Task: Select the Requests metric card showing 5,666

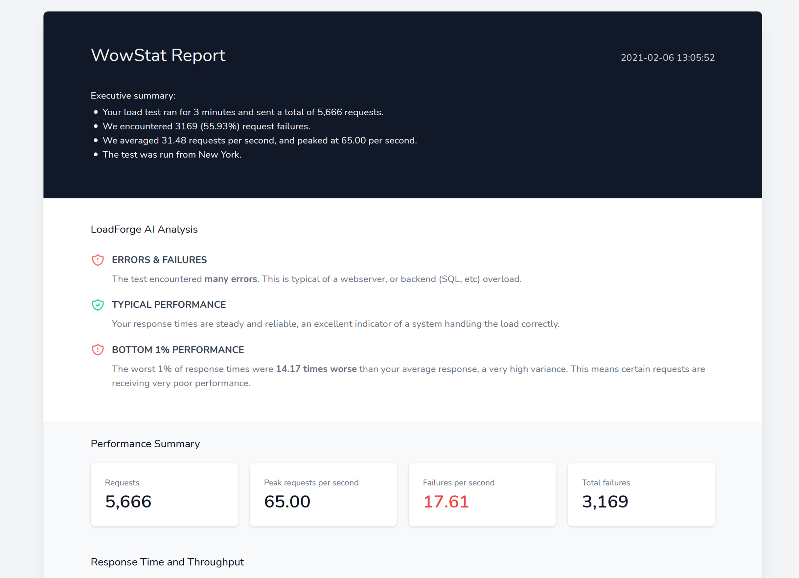Action: [164, 495]
